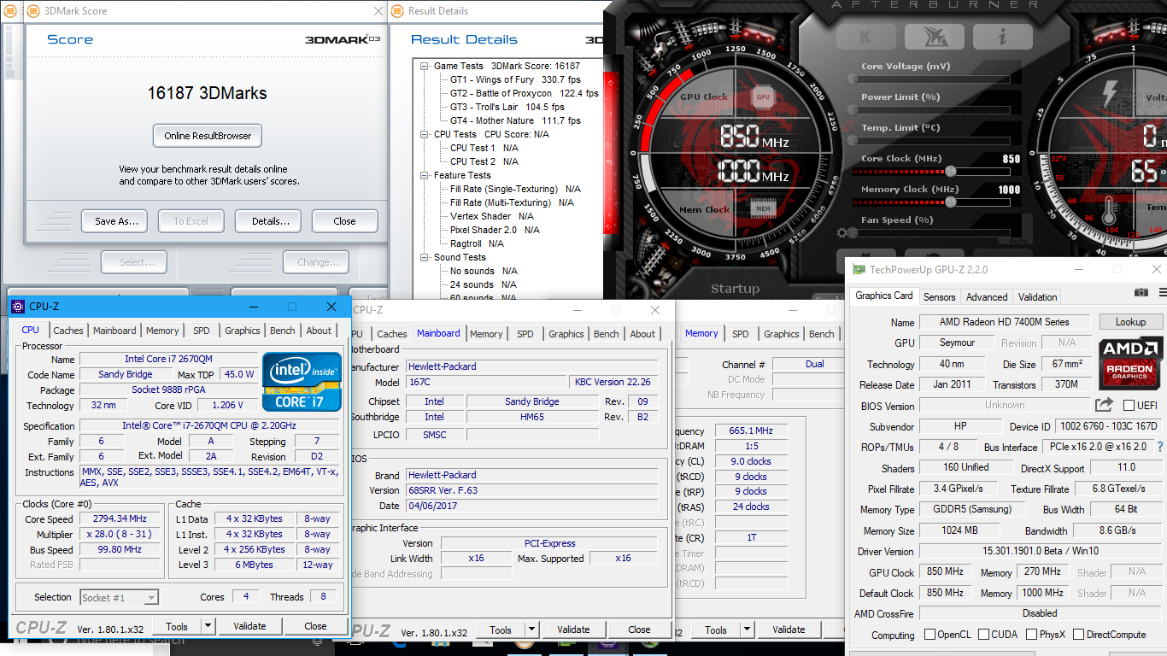Open the Socket #1 selection combo box
Image resolution: width=1167 pixels, height=656 pixels.
point(119,598)
